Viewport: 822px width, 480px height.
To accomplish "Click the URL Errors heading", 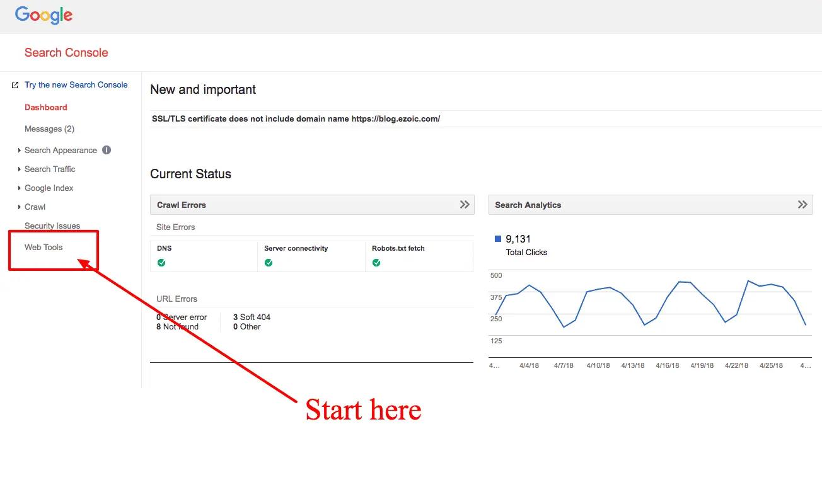I will 177,299.
